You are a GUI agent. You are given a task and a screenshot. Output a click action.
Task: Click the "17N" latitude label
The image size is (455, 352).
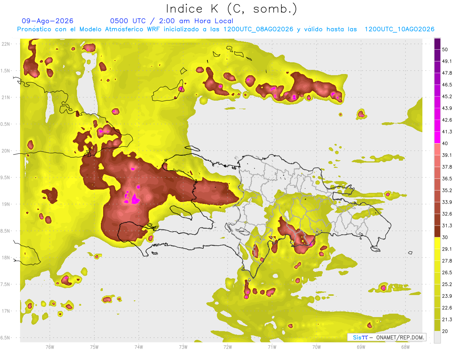coord(6,311)
